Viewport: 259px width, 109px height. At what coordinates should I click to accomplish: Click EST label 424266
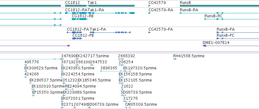[32, 74]
